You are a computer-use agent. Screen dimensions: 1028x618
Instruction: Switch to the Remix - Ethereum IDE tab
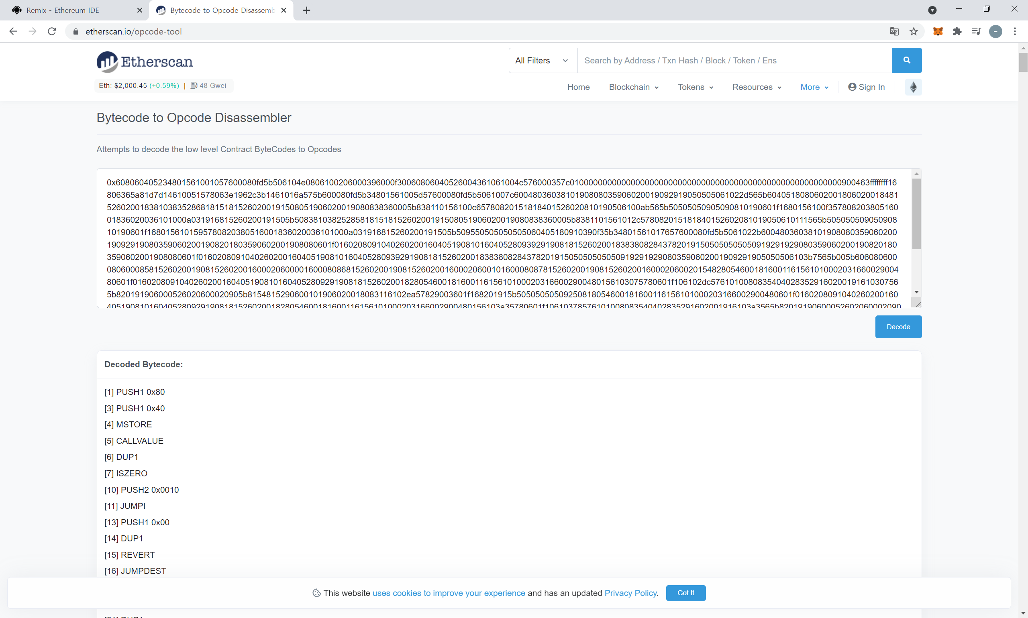click(63, 10)
